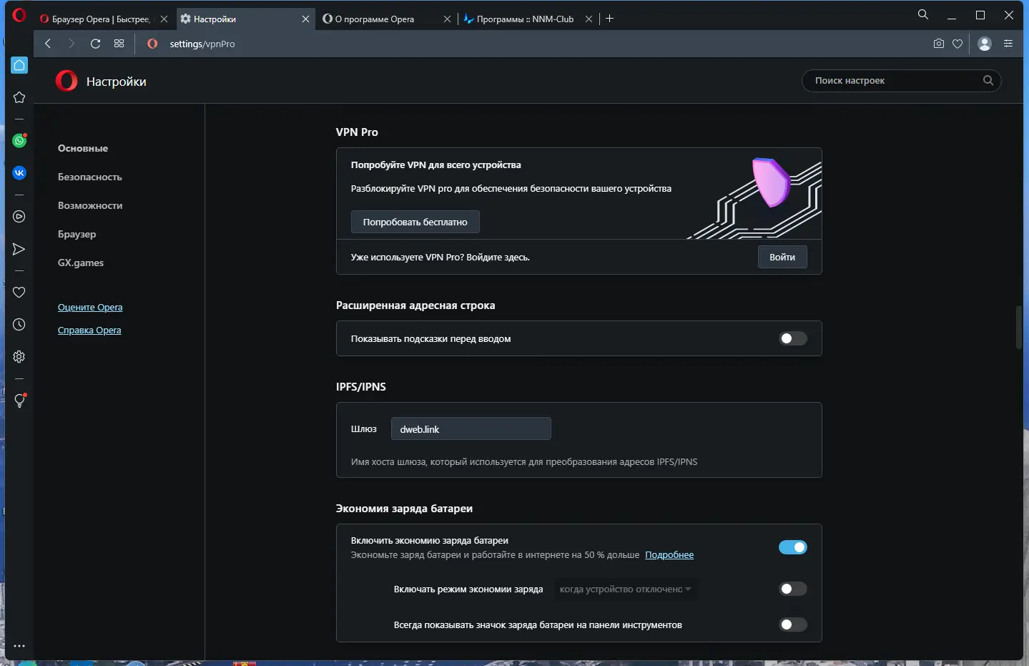This screenshot has height=666, width=1029.
Task: Open the 'Браузер' settings section
Action: (x=77, y=234)
